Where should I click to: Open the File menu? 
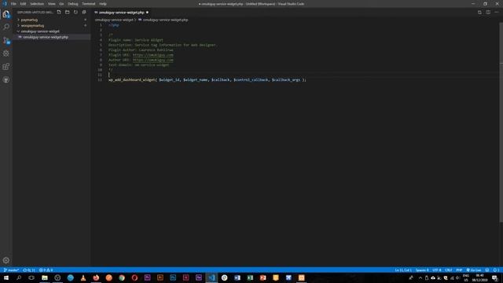pos(13,4)
